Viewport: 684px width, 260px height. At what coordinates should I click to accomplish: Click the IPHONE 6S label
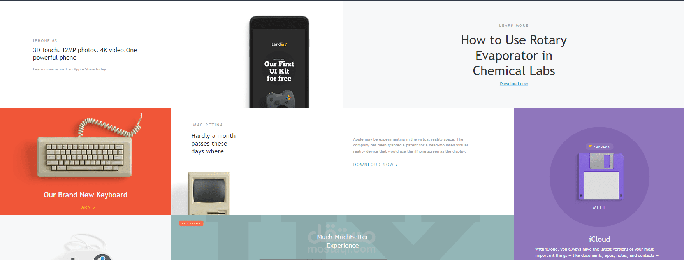click(45, 40)
